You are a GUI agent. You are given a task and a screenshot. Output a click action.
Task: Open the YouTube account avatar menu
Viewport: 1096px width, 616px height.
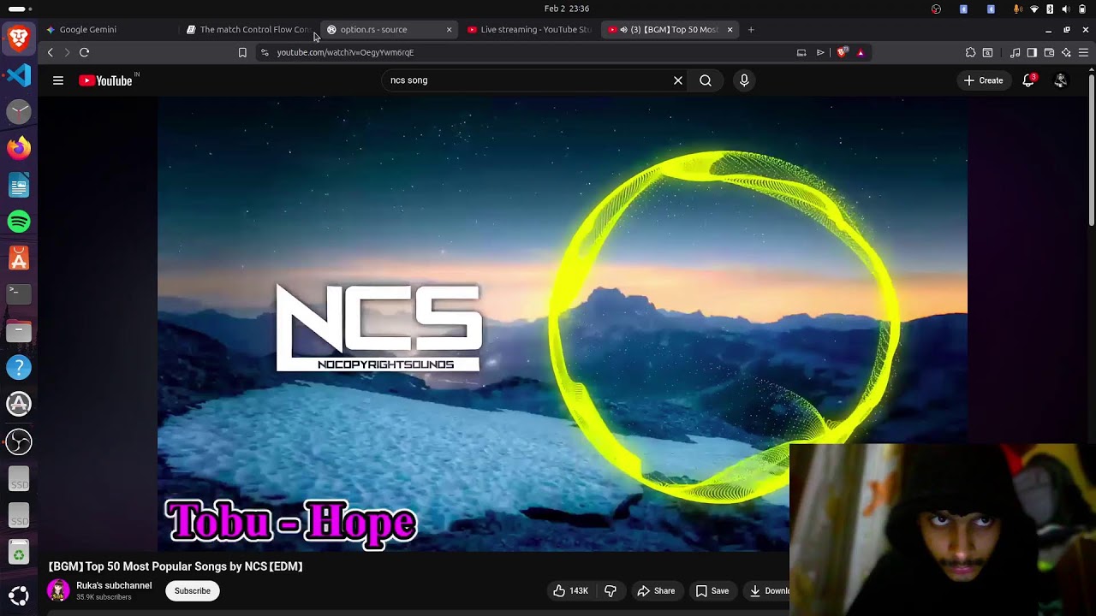(x=1061, y=80)
